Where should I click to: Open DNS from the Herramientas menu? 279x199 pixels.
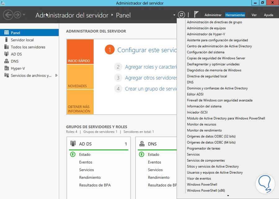click(x=190, y=82)
